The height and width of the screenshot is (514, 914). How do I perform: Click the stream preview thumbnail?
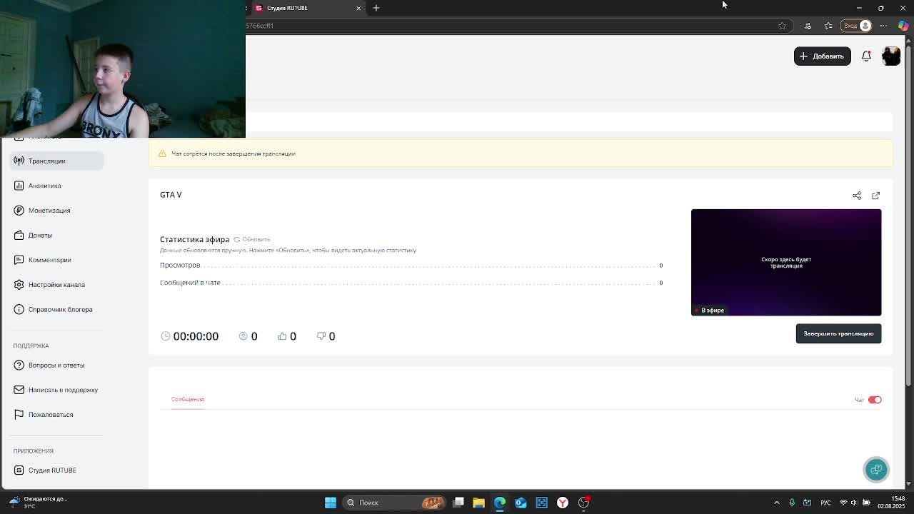(x=786, y=262)
